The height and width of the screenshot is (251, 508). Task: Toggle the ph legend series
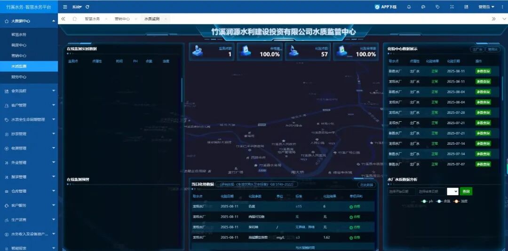pos(427,201)
